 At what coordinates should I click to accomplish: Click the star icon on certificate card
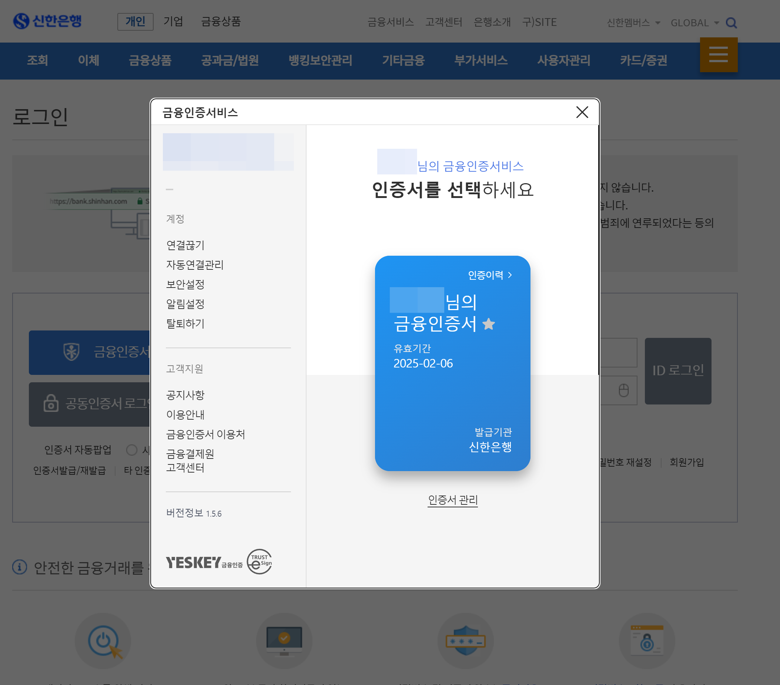488,324
